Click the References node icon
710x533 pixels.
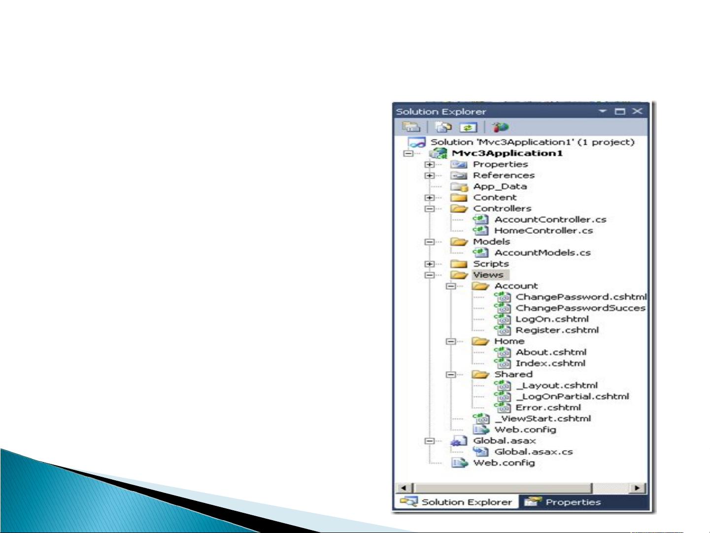pyautogui.click(x=459, y=176)
